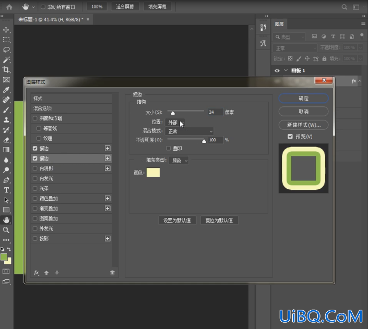
Task: Select the Lasso tool
Action: (6, 50)
